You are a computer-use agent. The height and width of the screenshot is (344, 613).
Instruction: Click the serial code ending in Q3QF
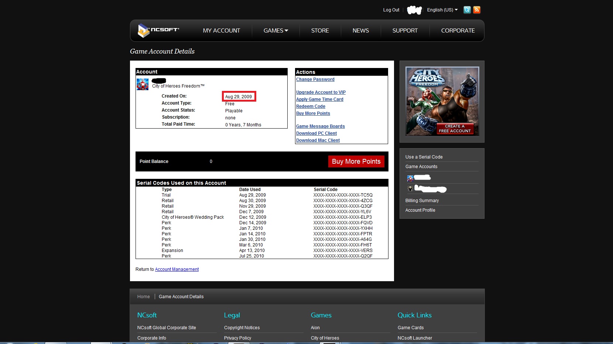[x=343, y=206]
